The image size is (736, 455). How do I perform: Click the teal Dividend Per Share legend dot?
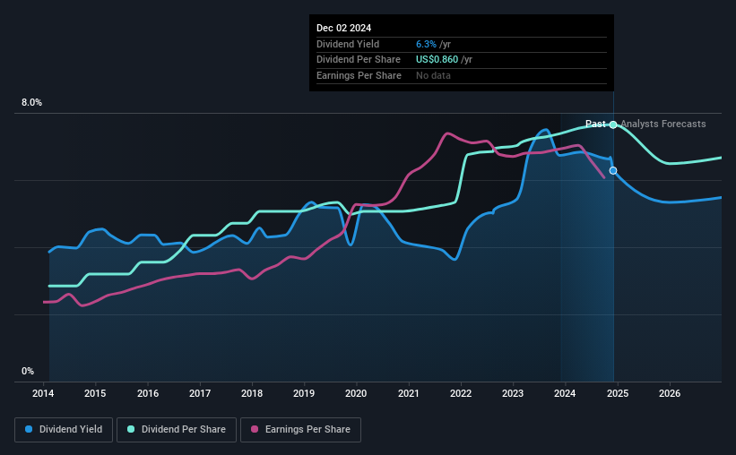[x=131, y=429]
